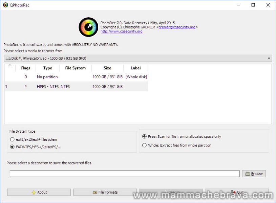
Task: Click the QPhotoRec title bar icon
Action: point(6,5)
